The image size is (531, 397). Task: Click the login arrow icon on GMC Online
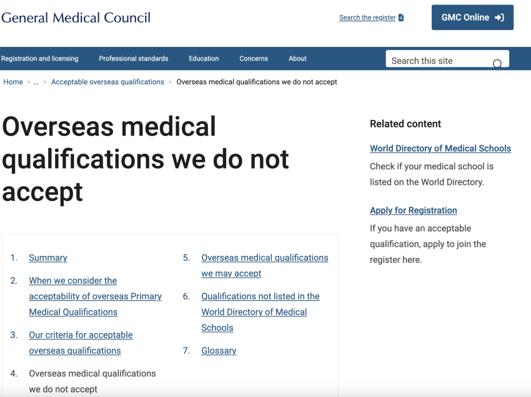coord(500,17)
